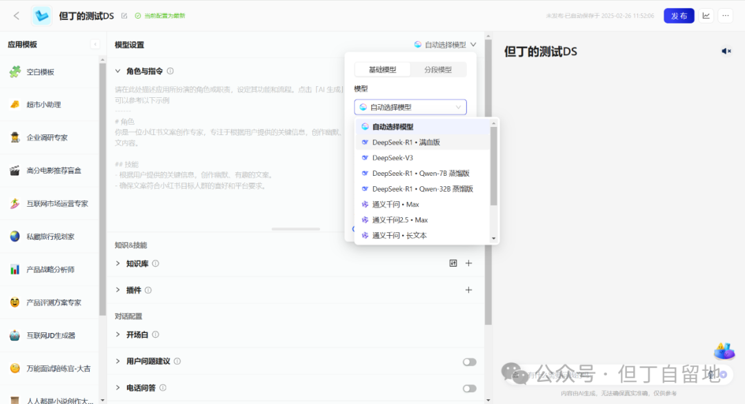Viewport: 745px width, 404px height.
Task: Switch to the 分段模型 tab
Action: [x=437, y=70]
